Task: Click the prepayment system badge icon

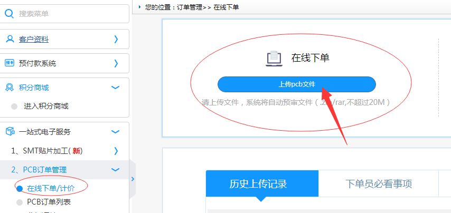Action: click(10, 63)
